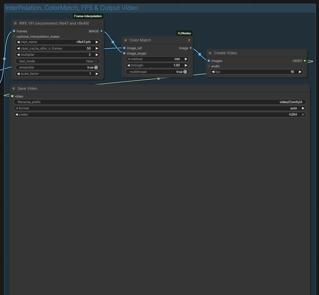Click the IMAGE output connector on RIFE VFI

[x=102, y=31]
